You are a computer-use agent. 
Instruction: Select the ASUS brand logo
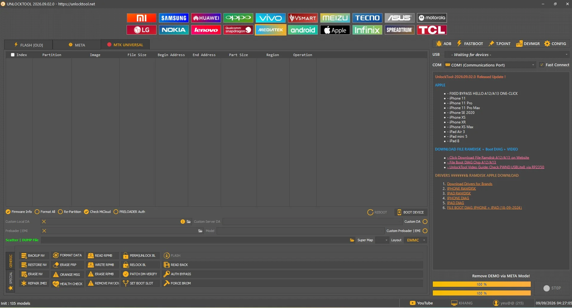pos(399,18)
